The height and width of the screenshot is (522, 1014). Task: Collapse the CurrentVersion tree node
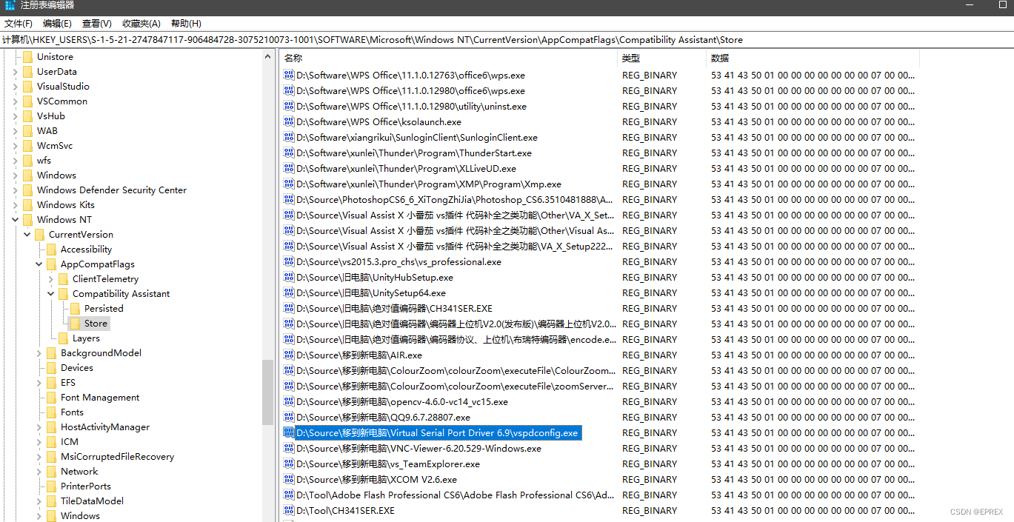(x=27, y=235)
